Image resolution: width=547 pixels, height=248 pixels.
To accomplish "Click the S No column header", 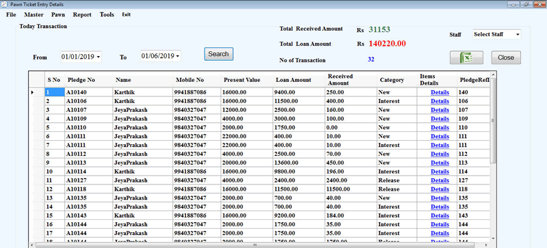I will coord(55,80).
